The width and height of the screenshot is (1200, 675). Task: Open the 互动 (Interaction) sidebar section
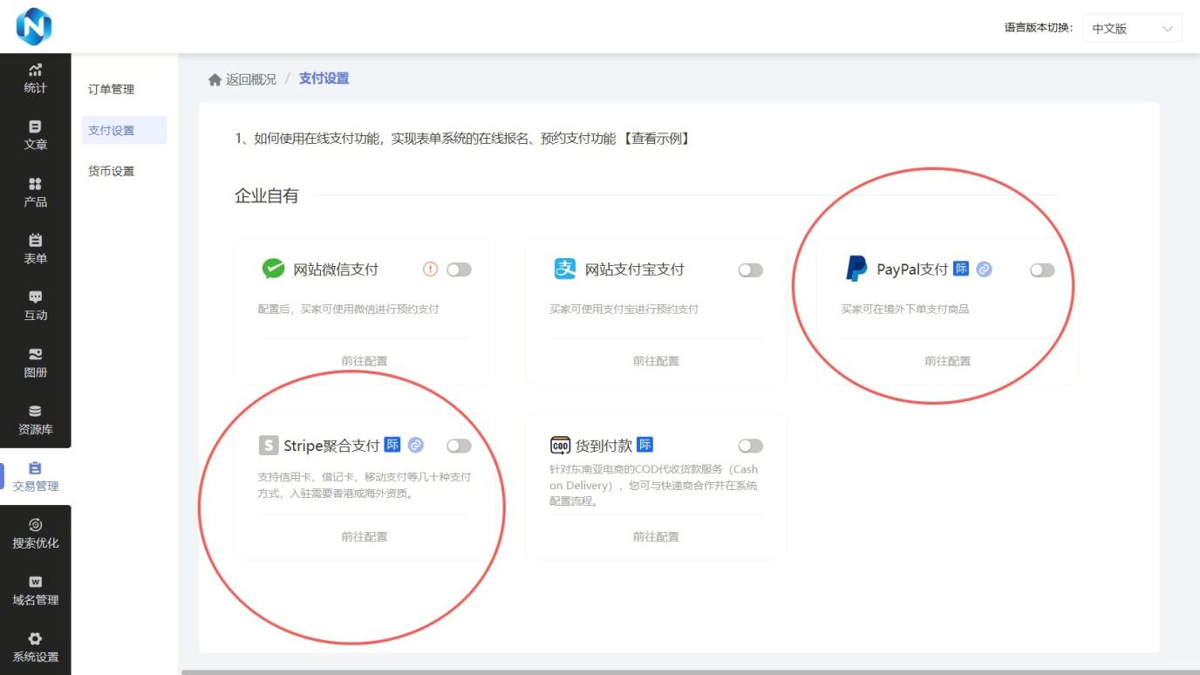35,307
